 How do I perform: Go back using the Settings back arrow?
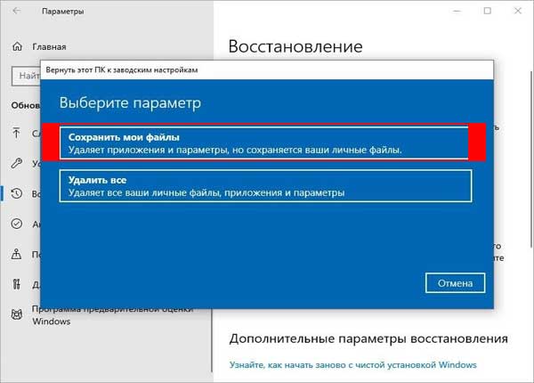tap(16, 11)
